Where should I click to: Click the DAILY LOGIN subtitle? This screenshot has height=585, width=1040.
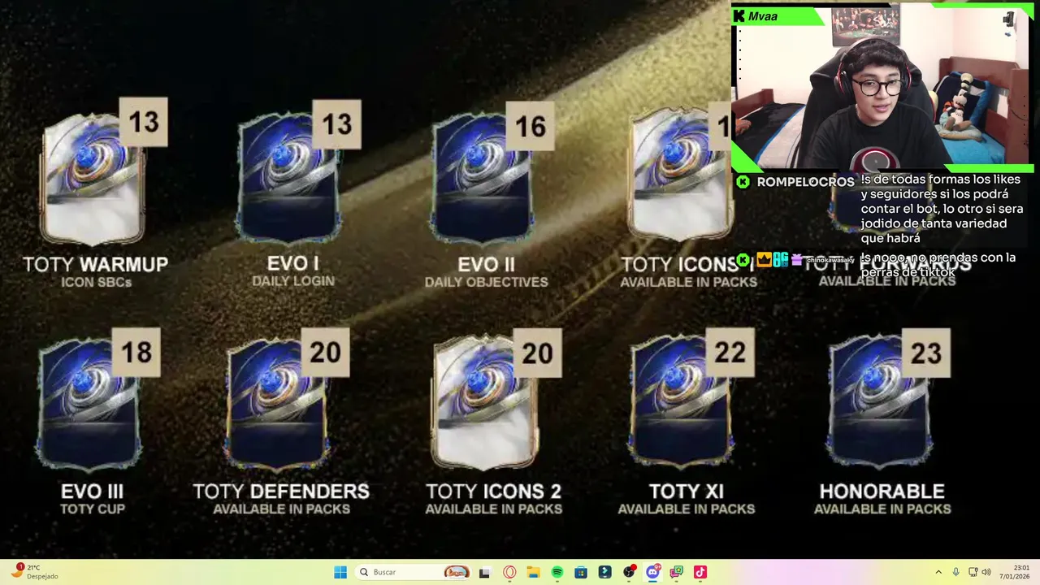pos(293,281)
